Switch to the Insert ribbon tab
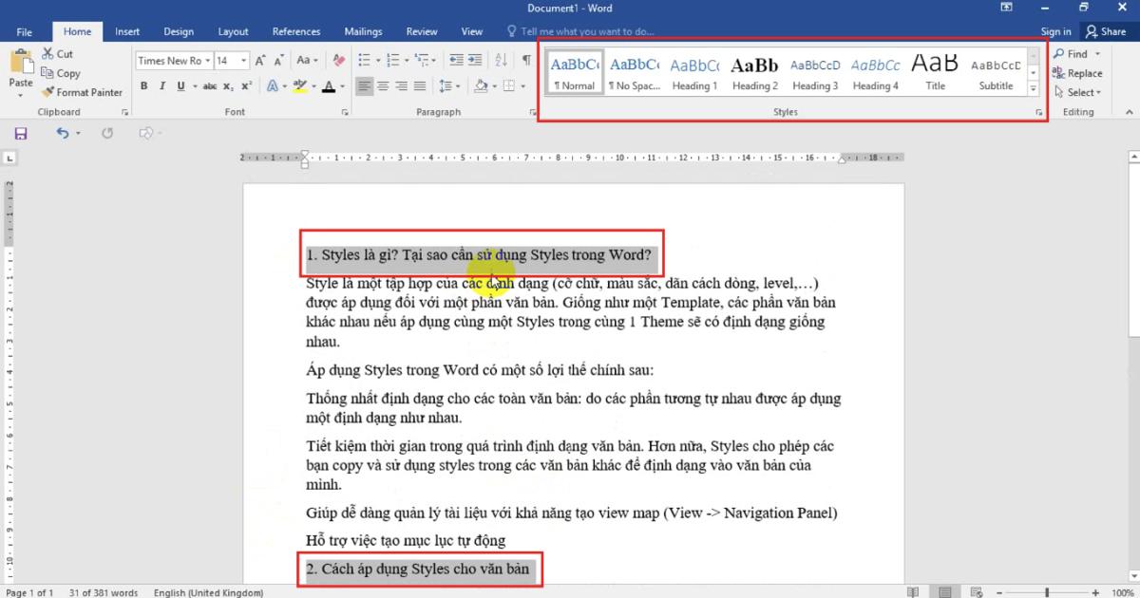1140x598 pixels. pos(127,30)
